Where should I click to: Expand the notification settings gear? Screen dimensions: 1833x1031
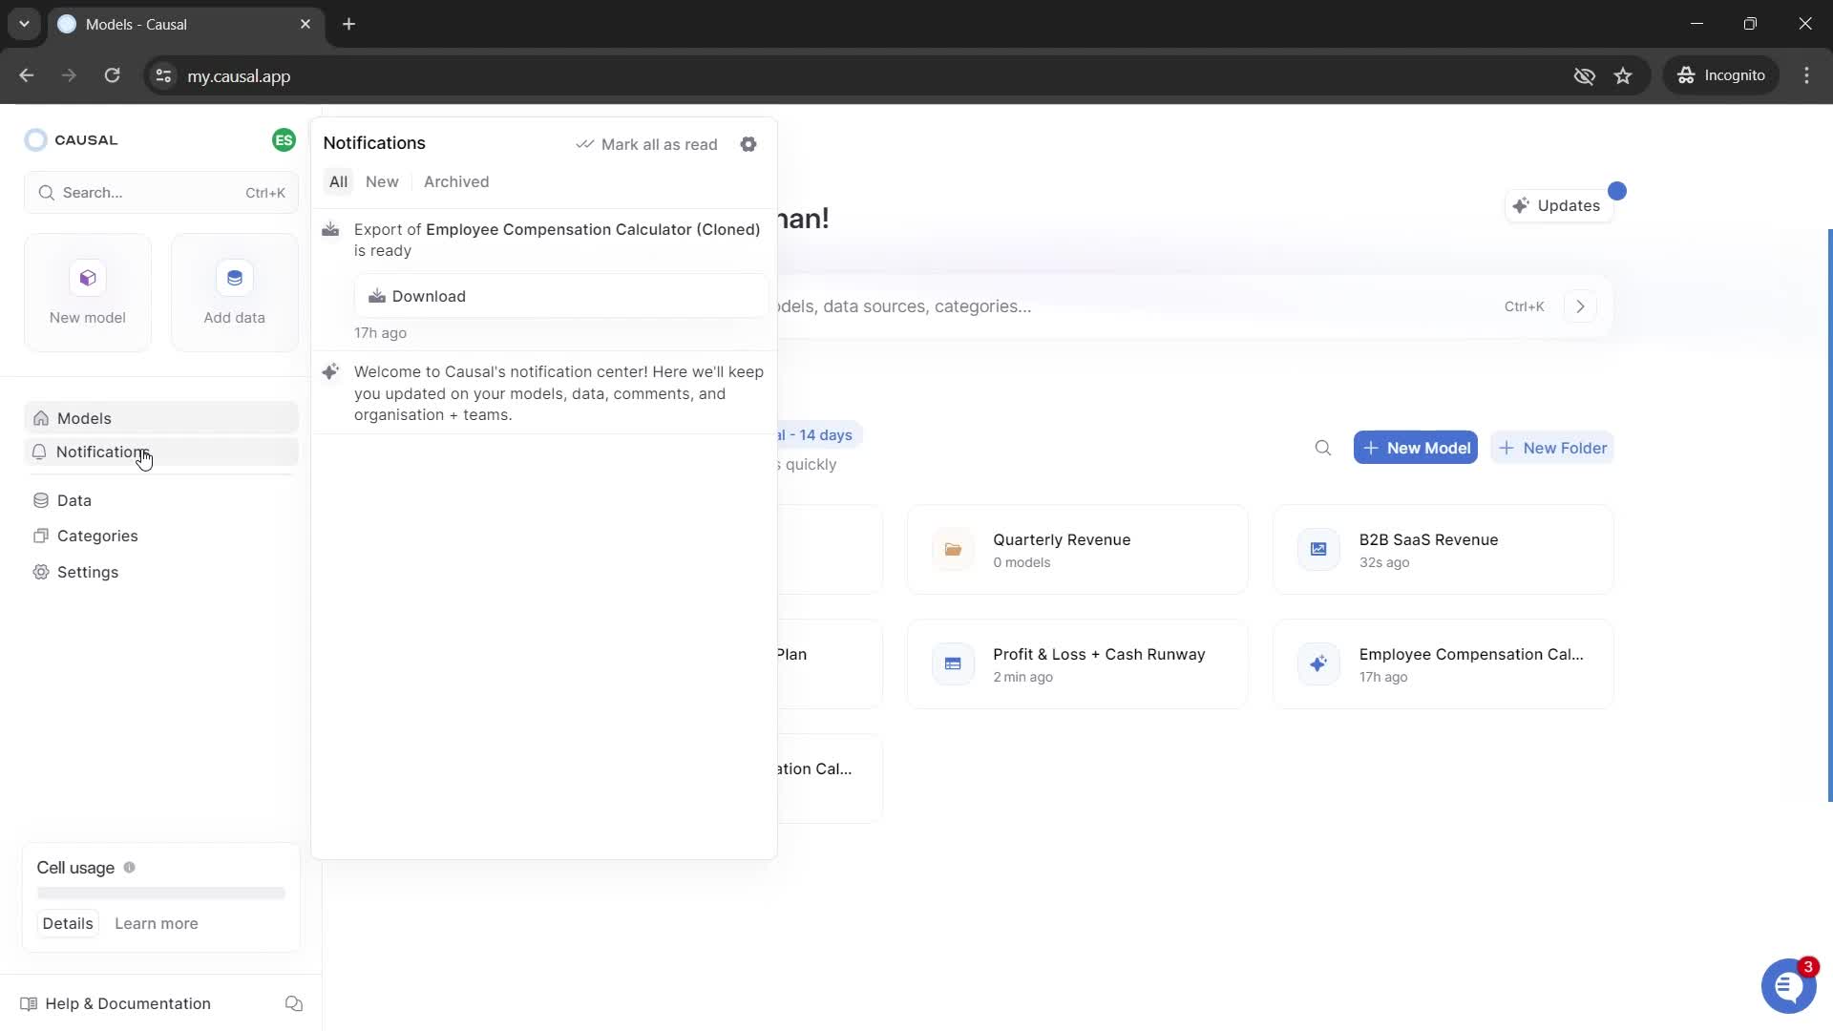tap(749, 143)
